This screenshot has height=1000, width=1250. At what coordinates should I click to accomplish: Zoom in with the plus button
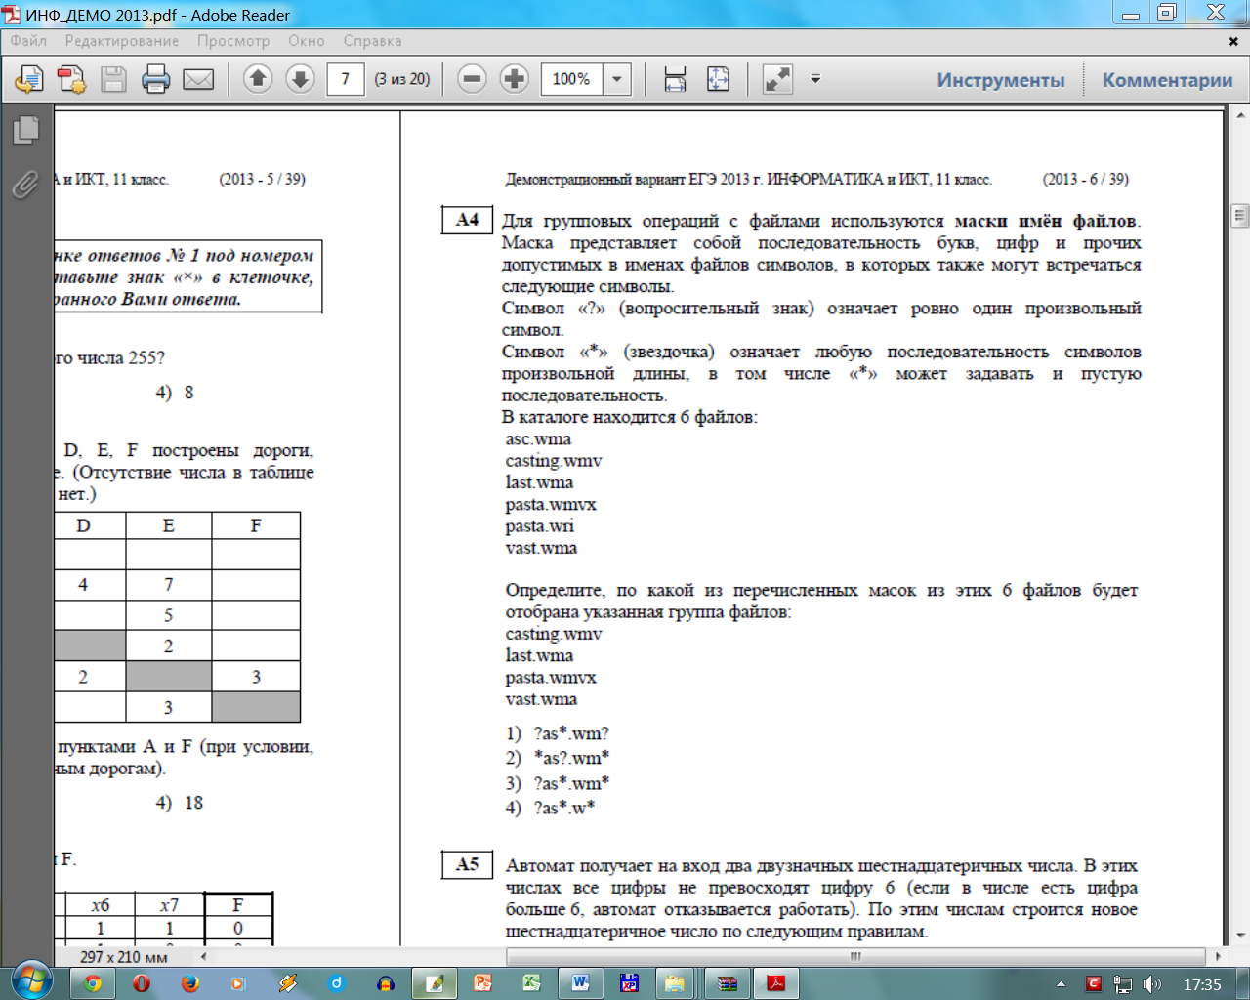[x=514, y=79]
